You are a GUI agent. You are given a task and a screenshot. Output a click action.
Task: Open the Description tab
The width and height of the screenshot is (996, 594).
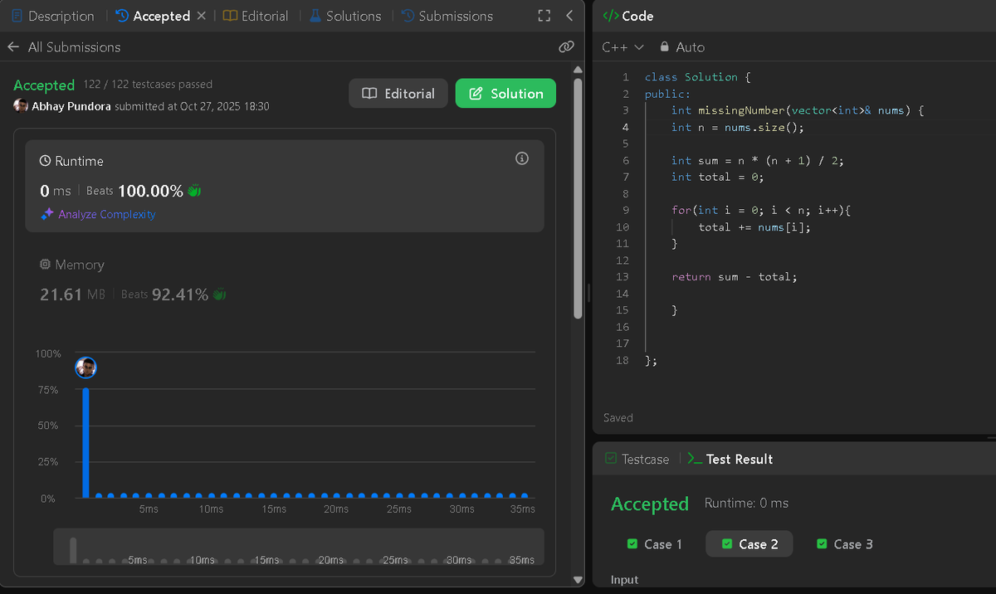pyautogui.click(x=52, y=16)
